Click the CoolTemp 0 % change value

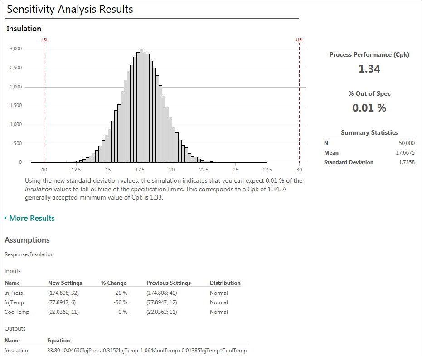pyautogui.click(x=122, y=312)
